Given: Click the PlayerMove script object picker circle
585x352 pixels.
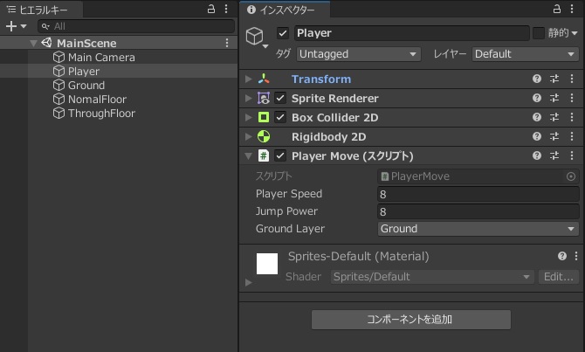Looking at the screenshot, I should click(571, 176).
